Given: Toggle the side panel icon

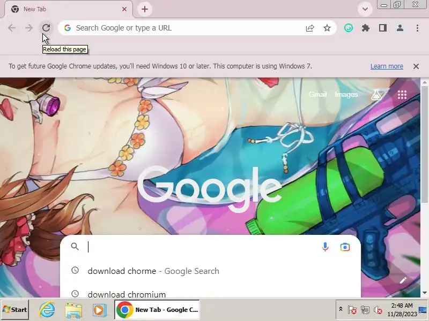Looking at the screenshot, I should pyautogui.click(x=383, y=28).
